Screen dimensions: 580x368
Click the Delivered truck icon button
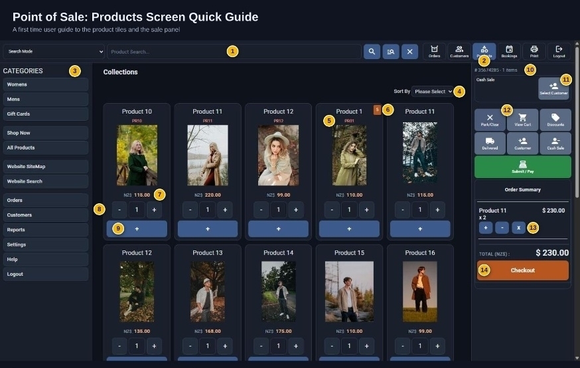click(490, 143)
